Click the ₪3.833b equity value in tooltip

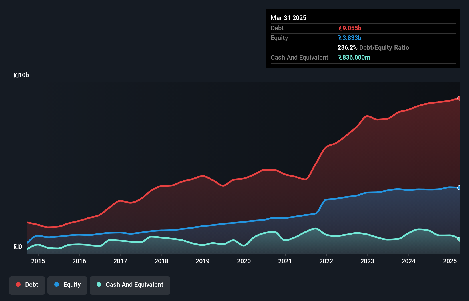click(x=349, y=38)
